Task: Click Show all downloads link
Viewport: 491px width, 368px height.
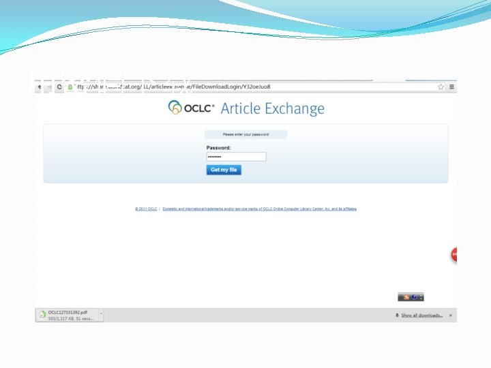Action: (x=422, y=316)
